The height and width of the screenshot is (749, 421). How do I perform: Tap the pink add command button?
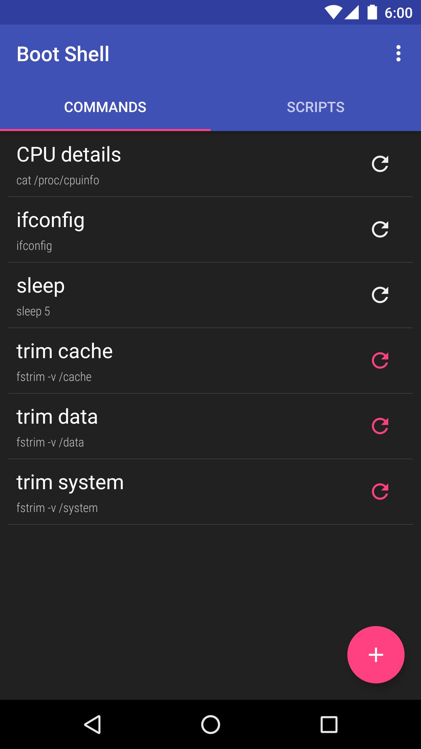376,655
